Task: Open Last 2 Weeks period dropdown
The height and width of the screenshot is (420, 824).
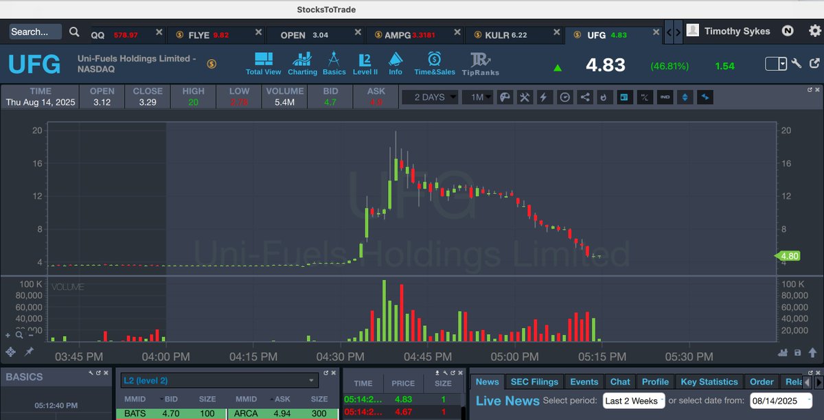Action: coord(634,400)
